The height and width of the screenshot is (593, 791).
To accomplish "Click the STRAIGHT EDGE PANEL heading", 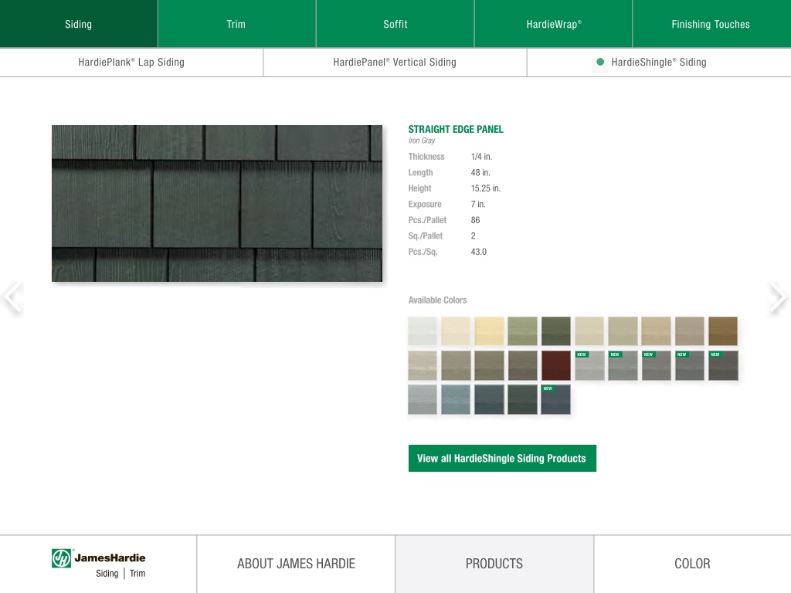I will tap(456, 129).
